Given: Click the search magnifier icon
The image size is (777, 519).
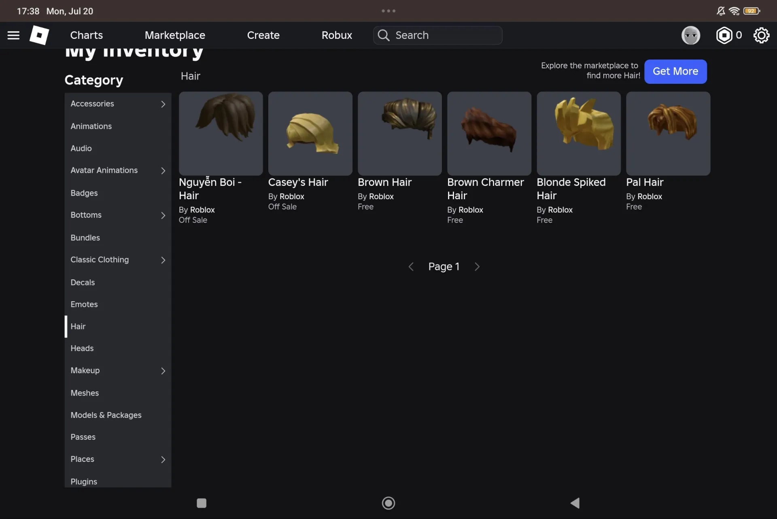Looking at the screenshot, I should tap(383, 35).
